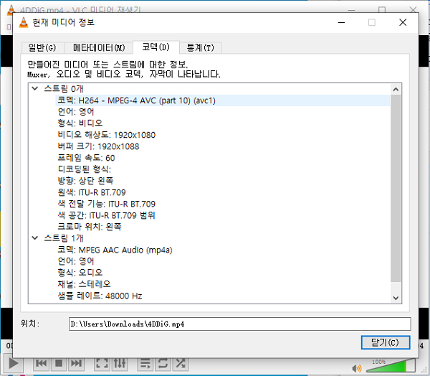Screen dimensions: 430x376
Task: Select row 코덱: H264 - MPEG-4 AVC
Action: coord(222,100)
